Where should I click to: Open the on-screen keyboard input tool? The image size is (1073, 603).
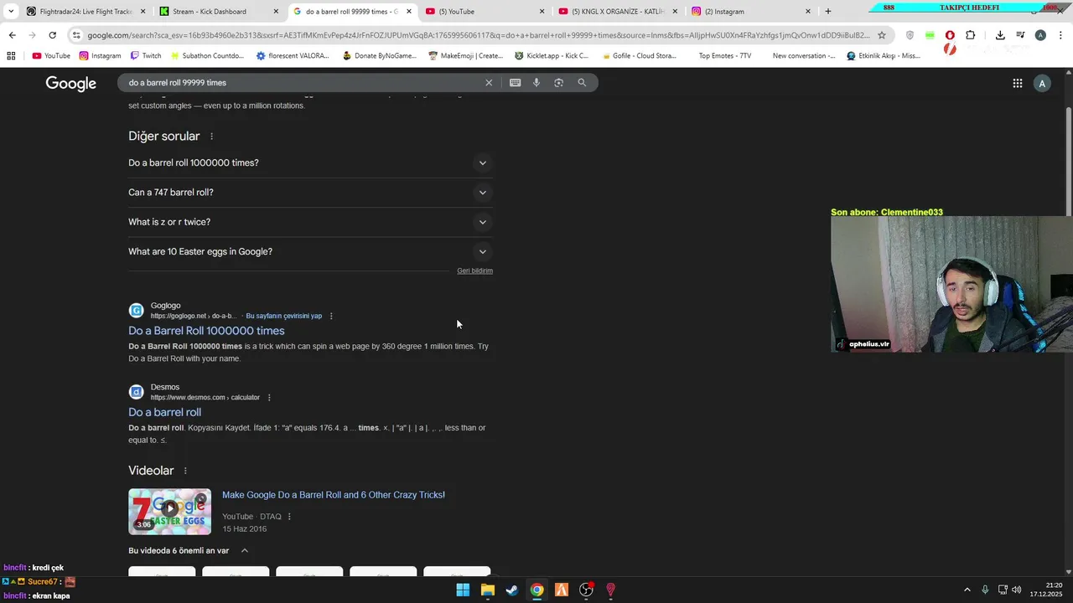click(x=515, y=83)
